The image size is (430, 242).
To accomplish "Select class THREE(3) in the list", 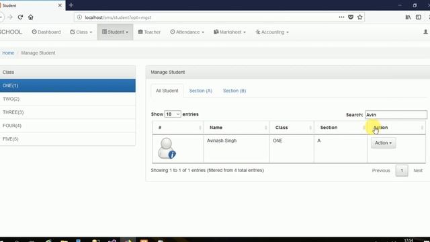I will (67, 112).
